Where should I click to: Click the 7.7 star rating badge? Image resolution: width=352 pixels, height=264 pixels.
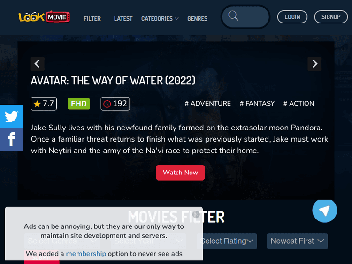click(44, 104)
